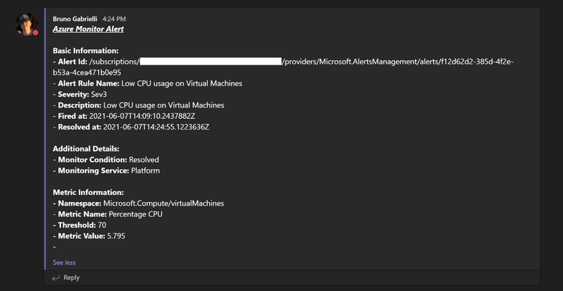
Task: Collapse the message with See less
Action: 64,262
